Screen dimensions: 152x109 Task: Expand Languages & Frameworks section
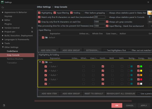pos(3,40)
